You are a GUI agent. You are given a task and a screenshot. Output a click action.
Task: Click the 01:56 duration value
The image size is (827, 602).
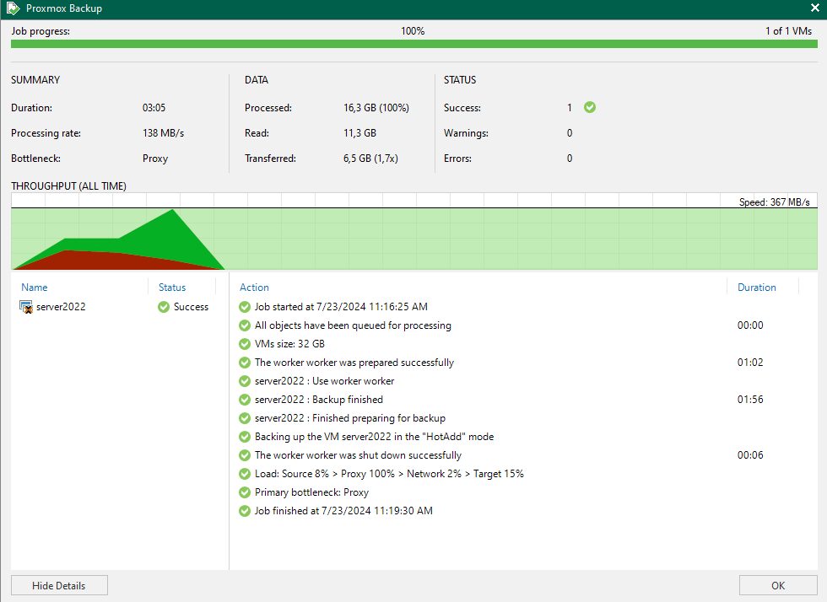750,400
